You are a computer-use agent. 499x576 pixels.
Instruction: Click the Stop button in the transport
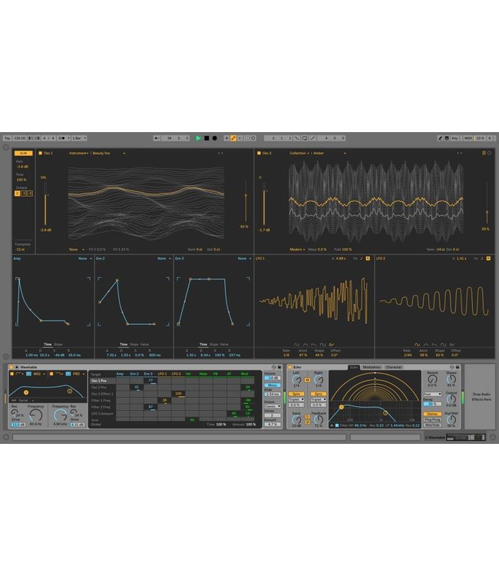(207, 138)
